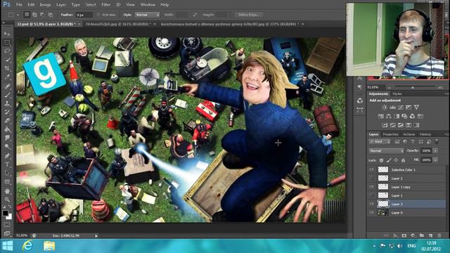Select the Move tool
Viewport: 450px width, 253px height.
pos(7,34)
